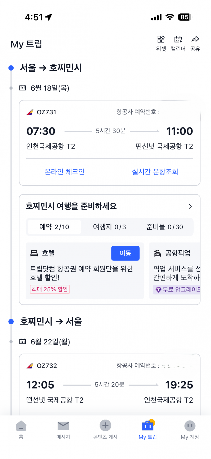Open 실시간 운항조회 flight status link
Screen dimensions: 211x459
155,172
